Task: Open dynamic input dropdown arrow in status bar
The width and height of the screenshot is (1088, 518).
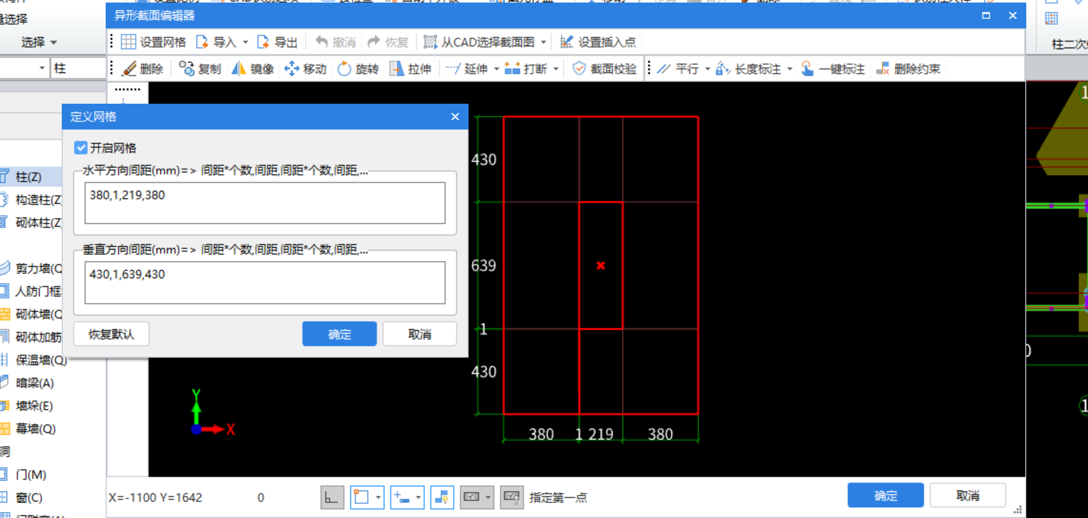Action: [488, 498]
